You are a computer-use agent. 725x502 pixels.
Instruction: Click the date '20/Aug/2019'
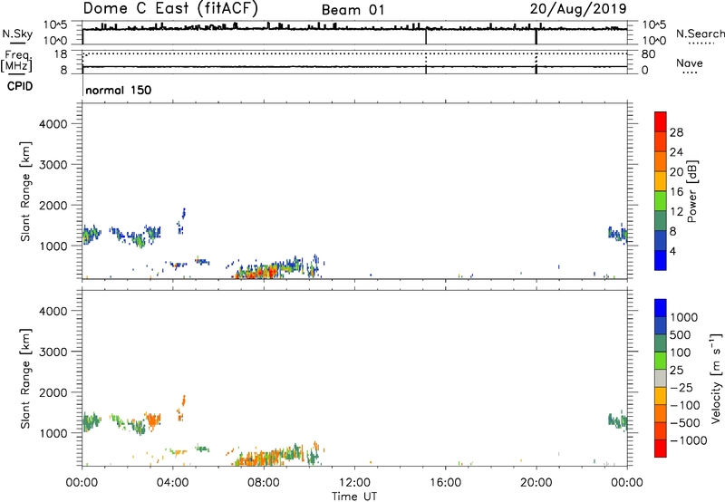coord(578,9)
